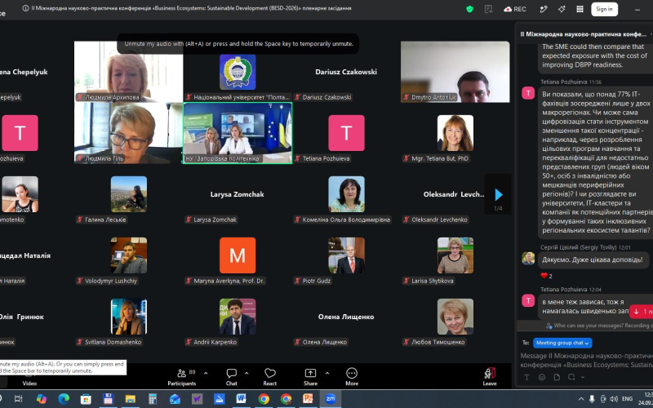The width and height of the screenshot is (653, 408).
Task: Select НУ Запорізька політехніка active speaker tile
Action: (238, 133)
